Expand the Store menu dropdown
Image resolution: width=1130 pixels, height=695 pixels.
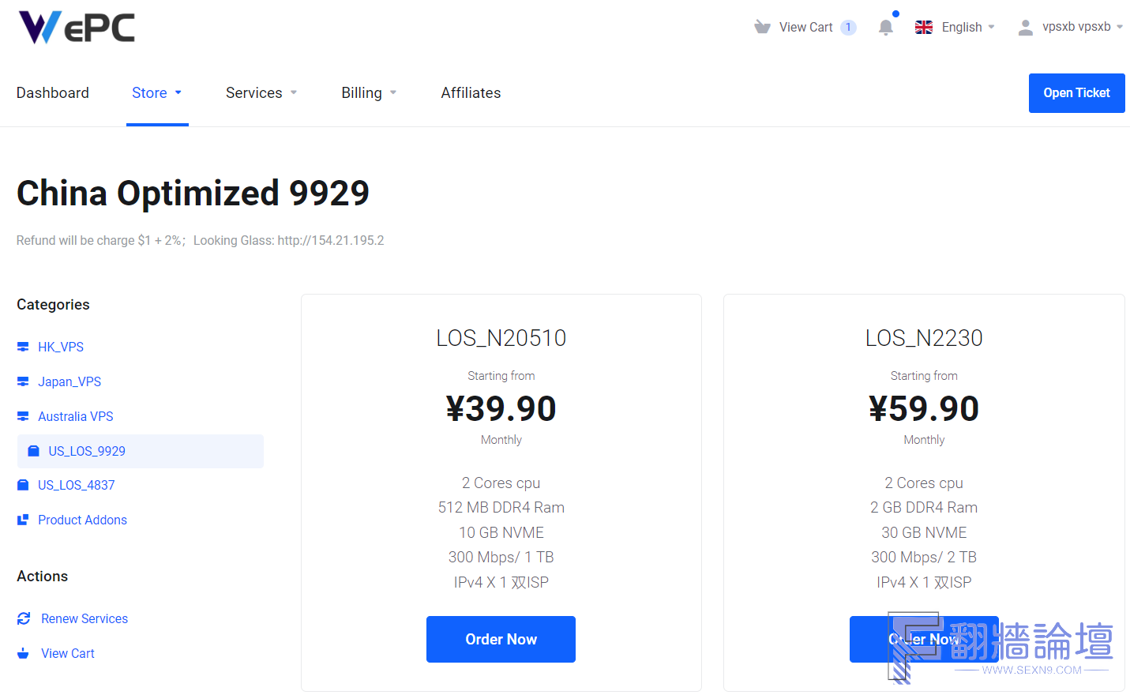click(x=157, y=93)
